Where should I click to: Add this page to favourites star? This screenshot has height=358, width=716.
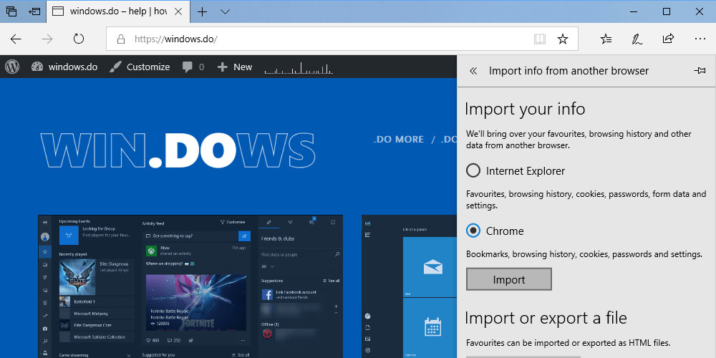click(563, 39)
